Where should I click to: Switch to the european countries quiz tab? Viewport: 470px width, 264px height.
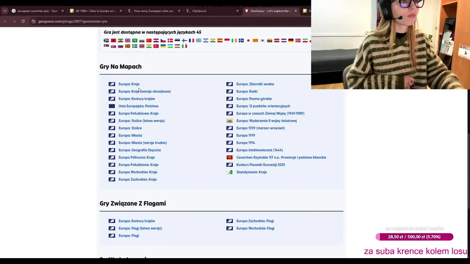37,11
